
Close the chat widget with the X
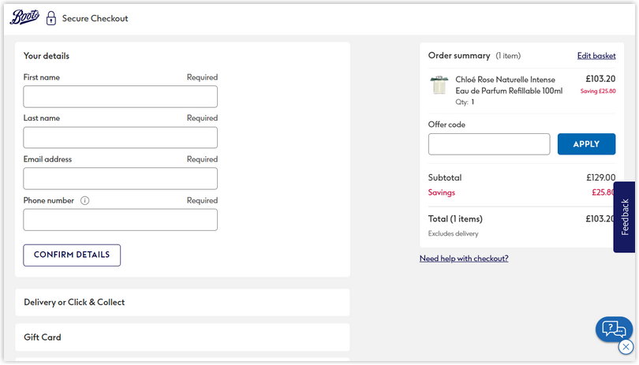point(626,347)
